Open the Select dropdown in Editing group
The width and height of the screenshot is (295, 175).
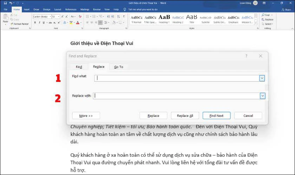click(267, 24)
